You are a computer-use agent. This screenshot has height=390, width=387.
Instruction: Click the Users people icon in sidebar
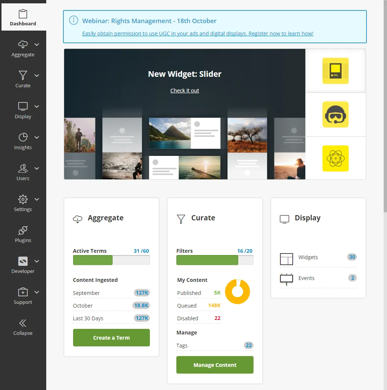pos(23,169)
